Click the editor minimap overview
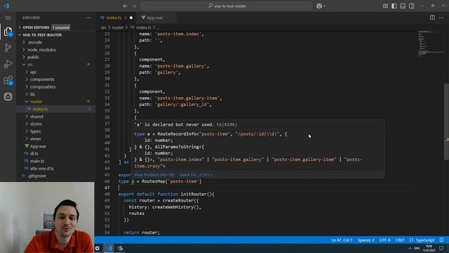The image size is (449, 253). (431, 43)
